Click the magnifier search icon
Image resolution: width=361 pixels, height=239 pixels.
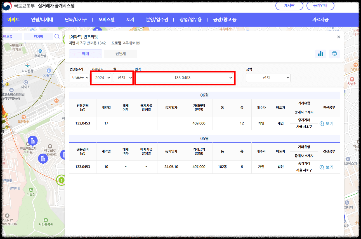(x=57, y=36)
